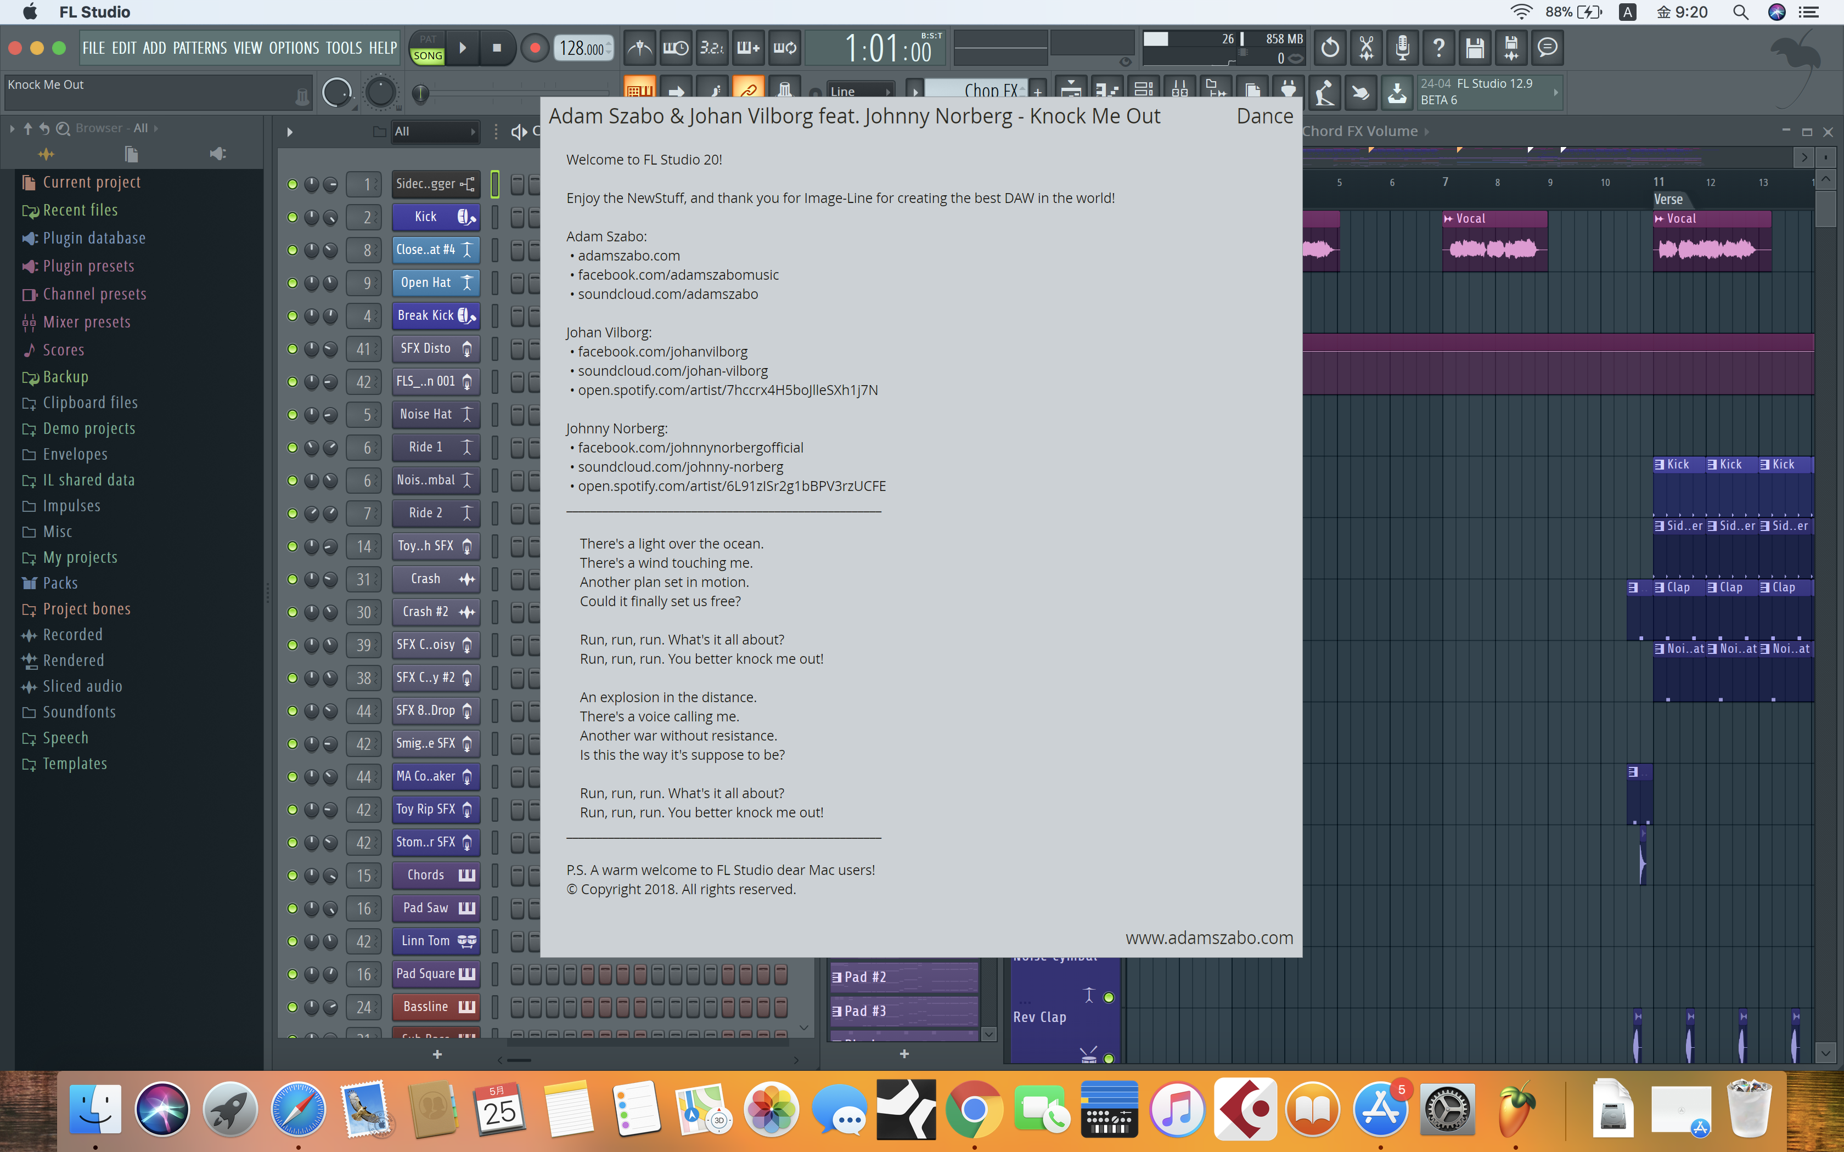Click the browser all-files waveform tab icon
The image size is (1844, 1152).
[x=46, y=154]
